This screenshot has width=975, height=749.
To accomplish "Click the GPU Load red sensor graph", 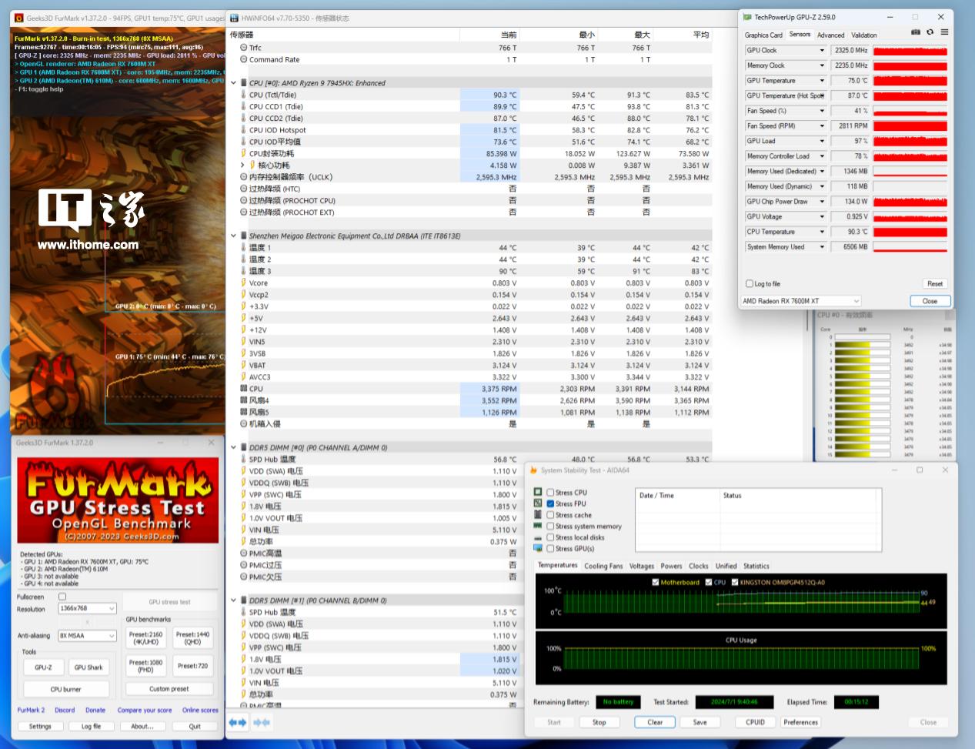I will point(910,141).
